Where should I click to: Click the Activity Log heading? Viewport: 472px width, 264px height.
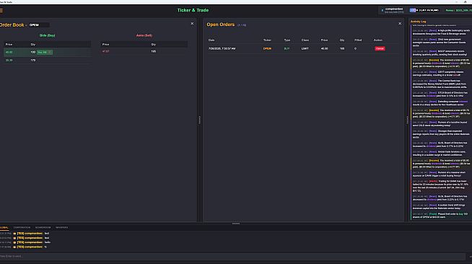[x=418, y=22]
